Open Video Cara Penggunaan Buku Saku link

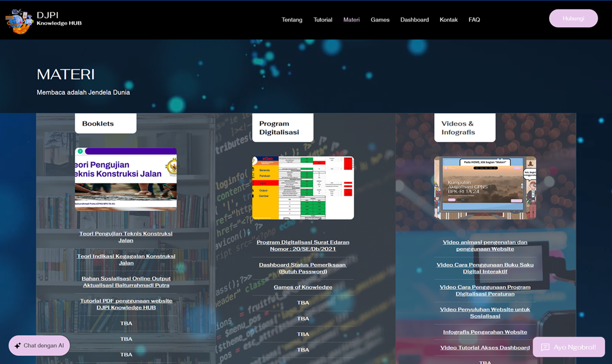(x=485, y=268)
